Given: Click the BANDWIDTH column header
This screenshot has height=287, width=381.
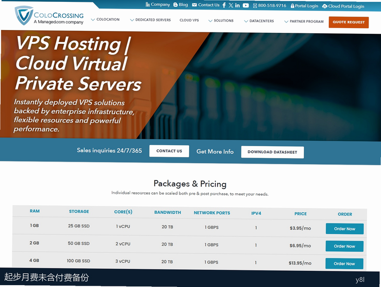Looking at the screenshot, I should coord(168,212).
